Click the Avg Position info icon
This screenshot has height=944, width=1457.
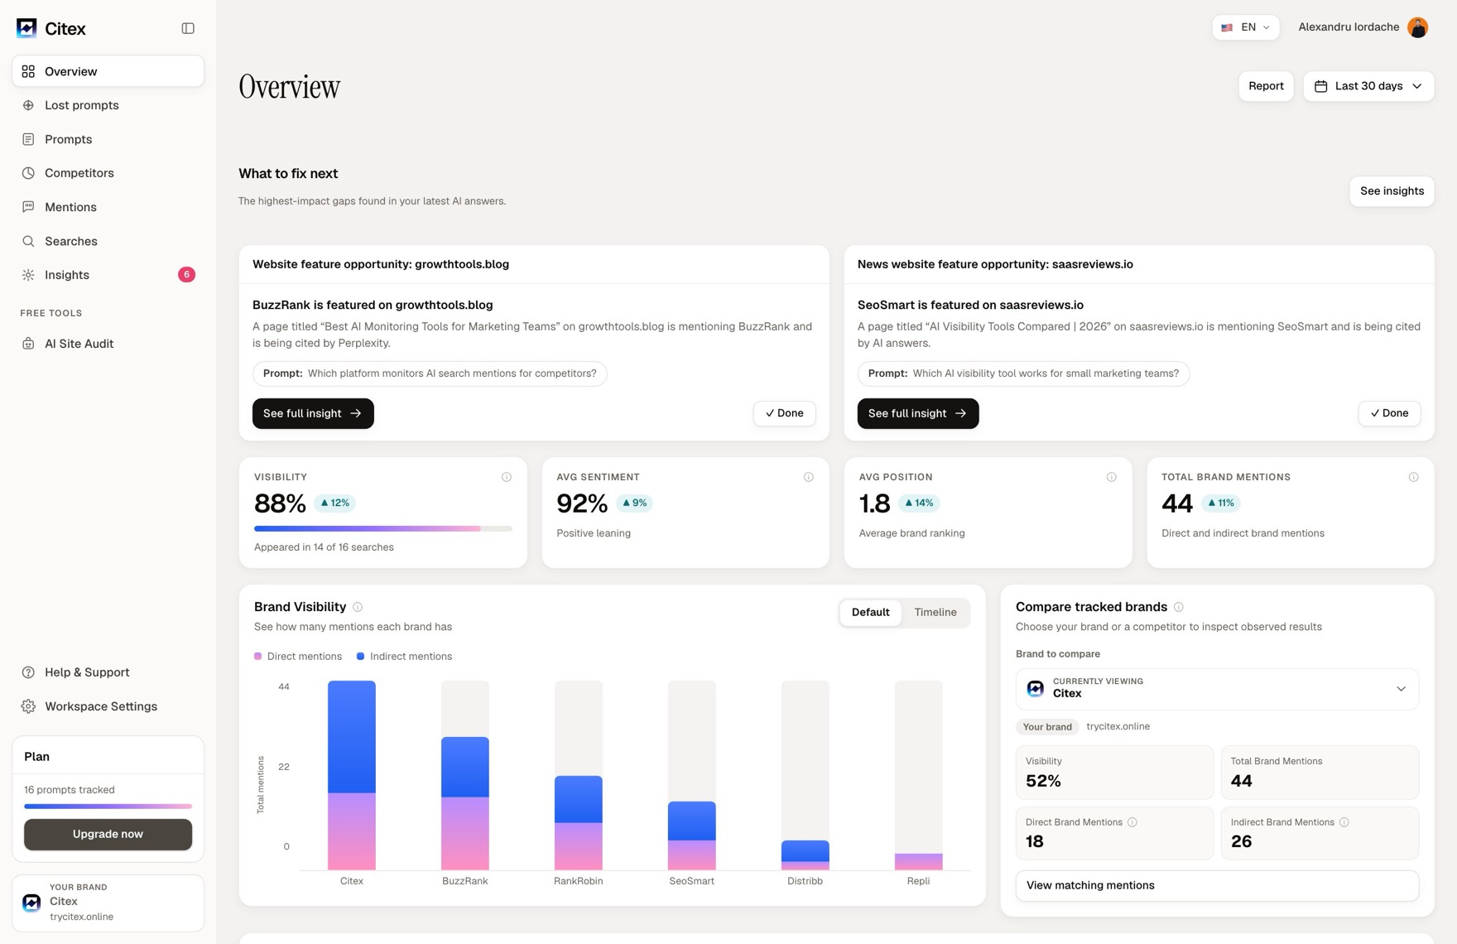click(1111, 477)
